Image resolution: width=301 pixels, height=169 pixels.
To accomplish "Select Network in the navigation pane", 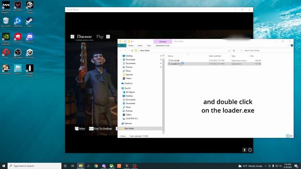I will tap(128, 123).
